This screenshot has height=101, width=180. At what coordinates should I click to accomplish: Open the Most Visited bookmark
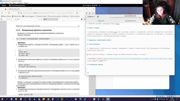coord(6,16)
